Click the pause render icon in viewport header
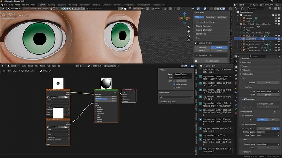The image size is (282, 158). pyautogui.click(x=230, y=9)
